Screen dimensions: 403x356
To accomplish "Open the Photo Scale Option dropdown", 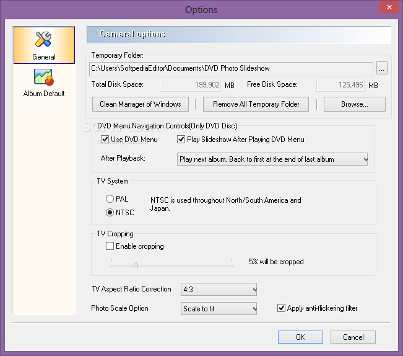I will click(219, 308).
